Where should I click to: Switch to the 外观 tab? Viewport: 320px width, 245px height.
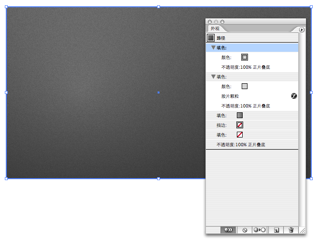click(215, 29)
